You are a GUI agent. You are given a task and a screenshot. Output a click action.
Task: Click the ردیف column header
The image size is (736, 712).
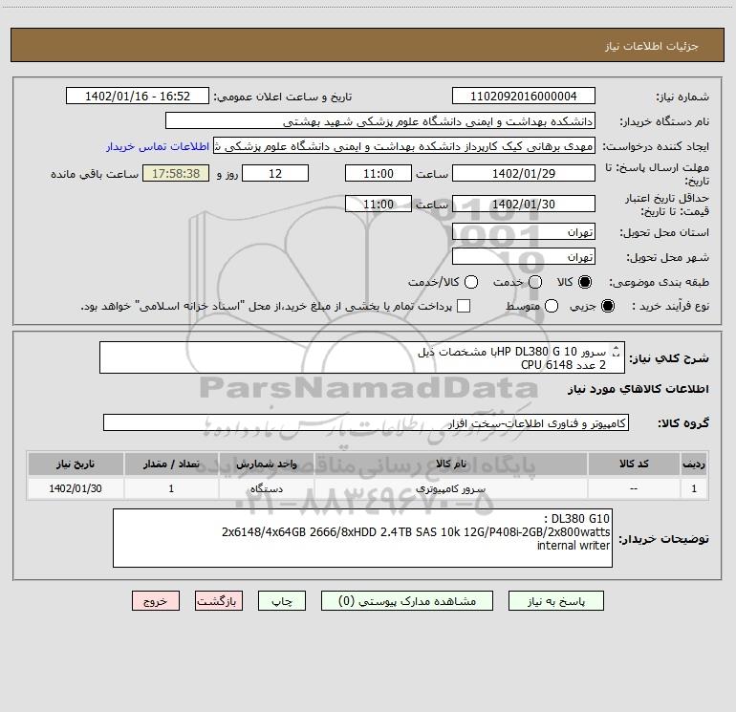(x=694, y=464)
